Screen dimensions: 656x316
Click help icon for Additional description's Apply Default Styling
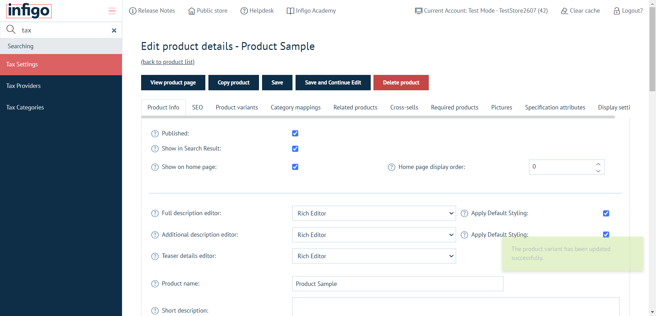[x=464, y=235]
